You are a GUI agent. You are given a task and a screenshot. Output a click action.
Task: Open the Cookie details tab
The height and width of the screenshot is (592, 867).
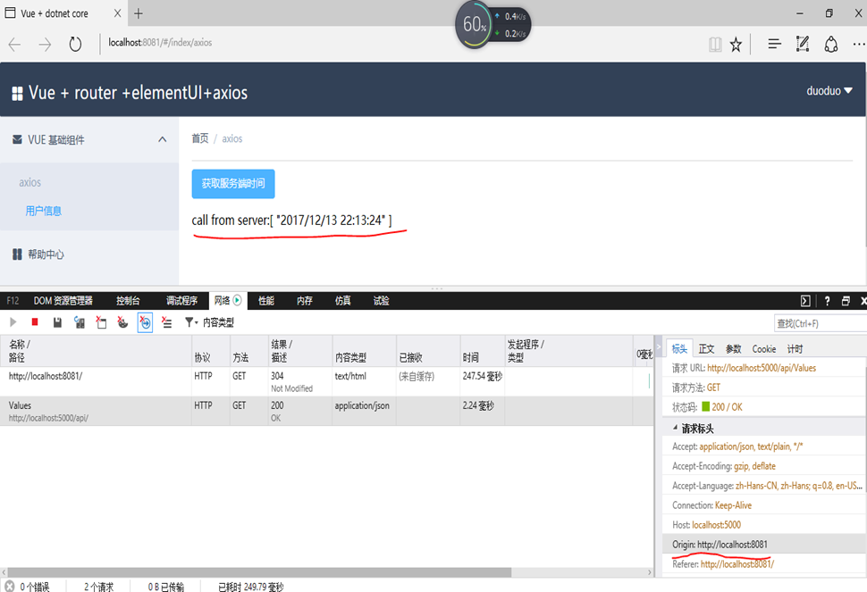point(763,349)
